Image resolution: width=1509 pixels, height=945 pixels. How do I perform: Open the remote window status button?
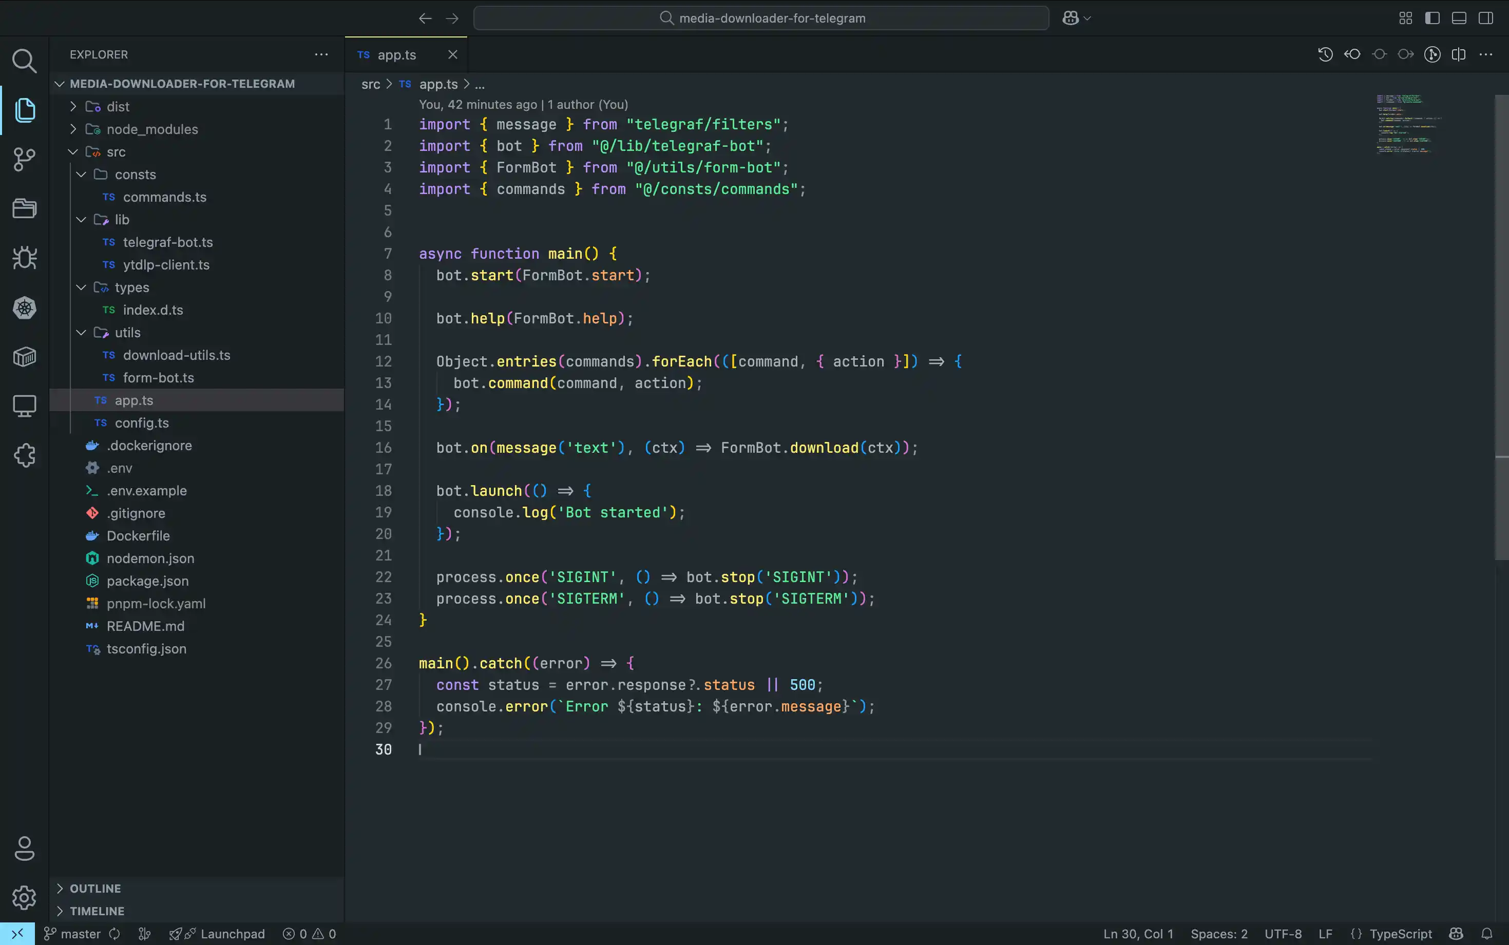tap(17, 934)
